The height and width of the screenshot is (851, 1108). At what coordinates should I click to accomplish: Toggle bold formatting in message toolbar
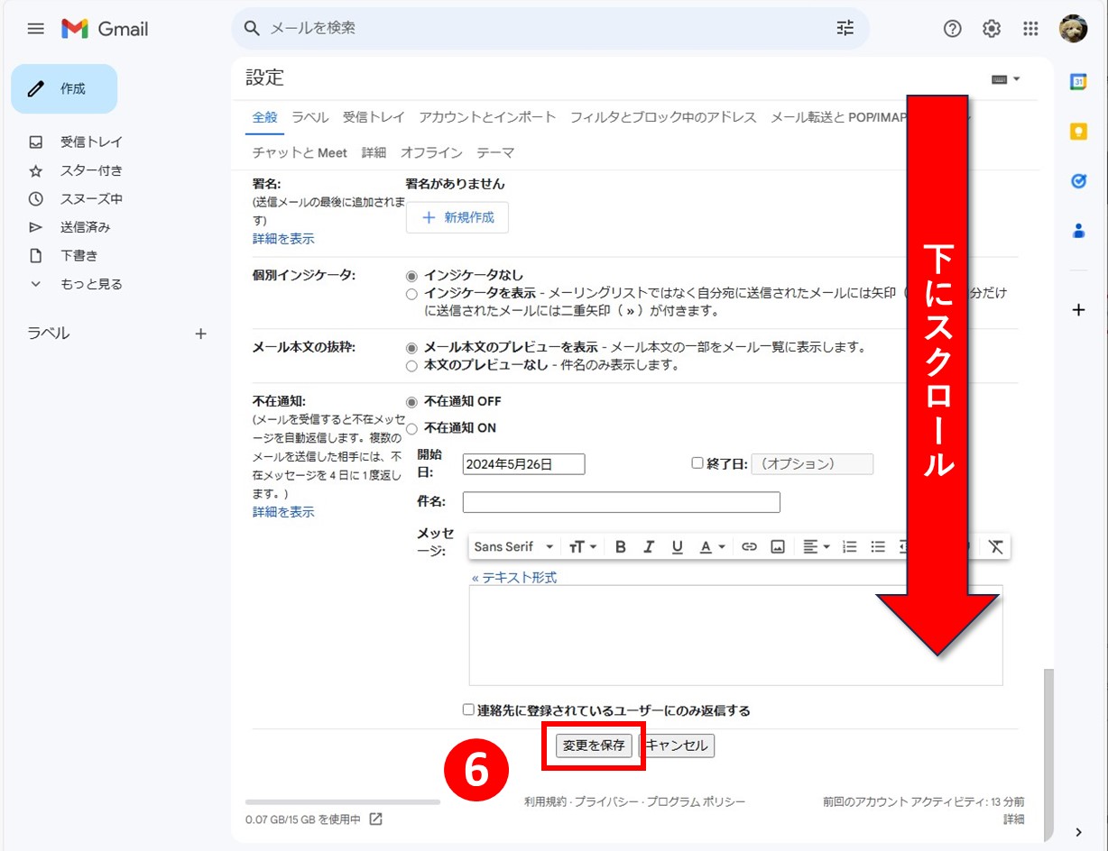pos(620,547)
